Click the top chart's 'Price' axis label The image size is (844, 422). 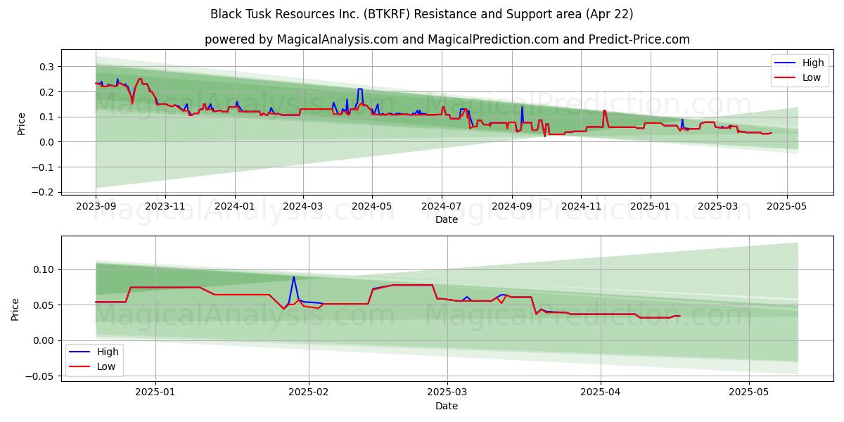point(22,122)
